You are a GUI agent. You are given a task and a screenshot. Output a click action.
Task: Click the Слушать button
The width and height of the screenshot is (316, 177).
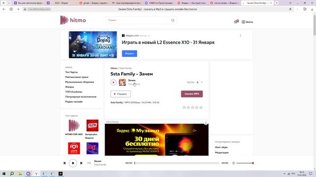coord(120,94)
